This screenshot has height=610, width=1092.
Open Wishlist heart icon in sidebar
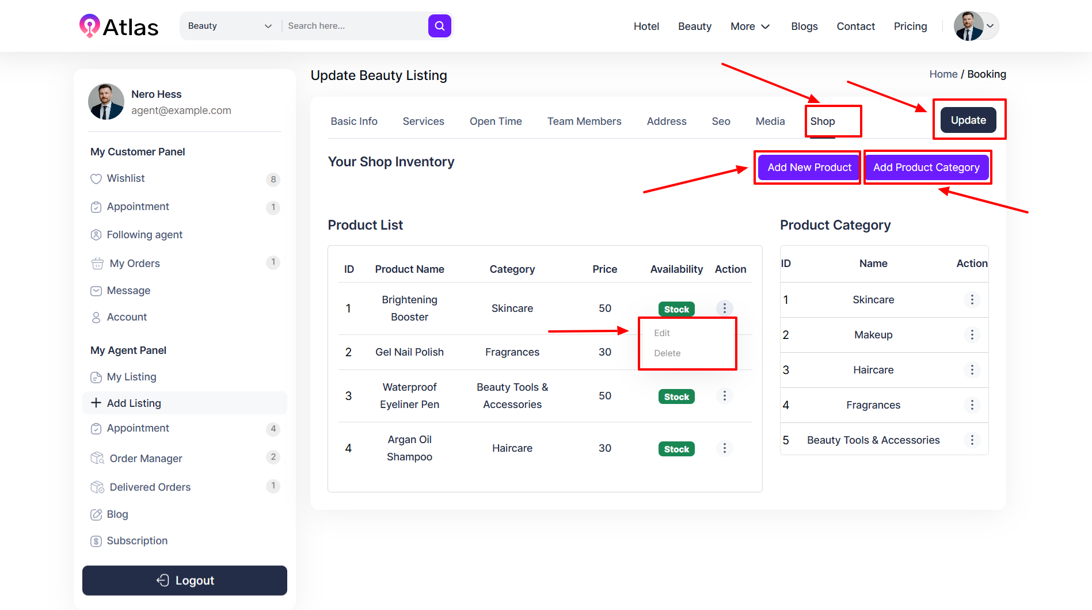coord(96,179)
